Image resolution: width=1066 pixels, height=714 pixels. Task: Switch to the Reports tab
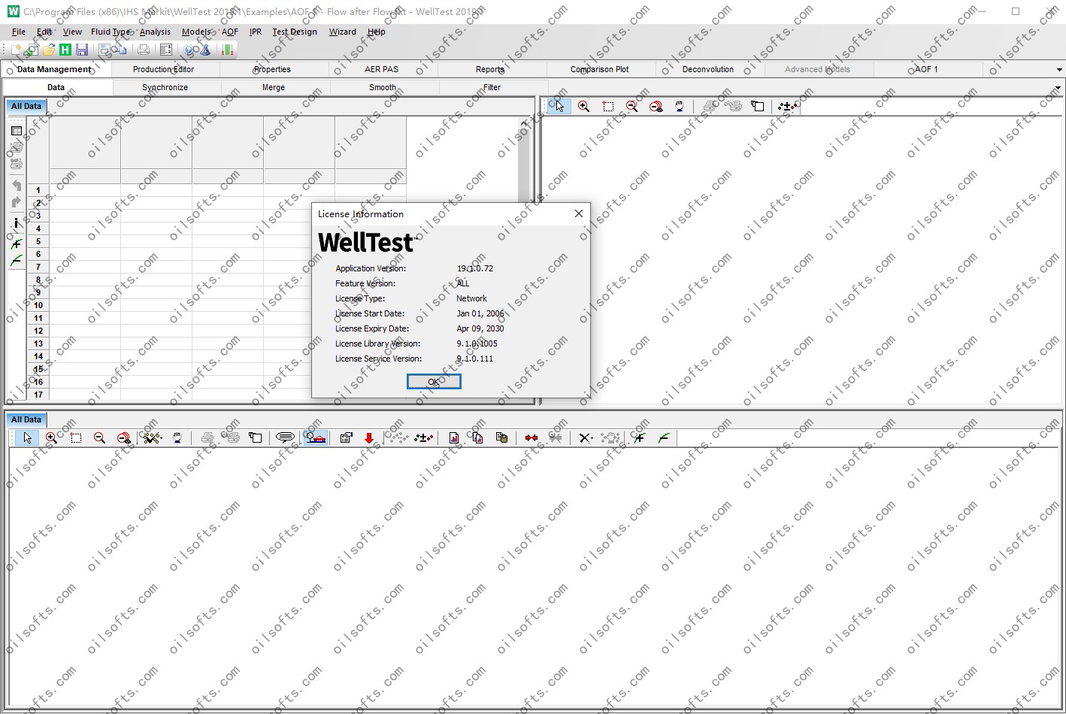(490, 69)
